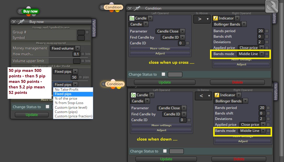Click Update in upper Condition panel
The image size is (284, 162).
165,82
